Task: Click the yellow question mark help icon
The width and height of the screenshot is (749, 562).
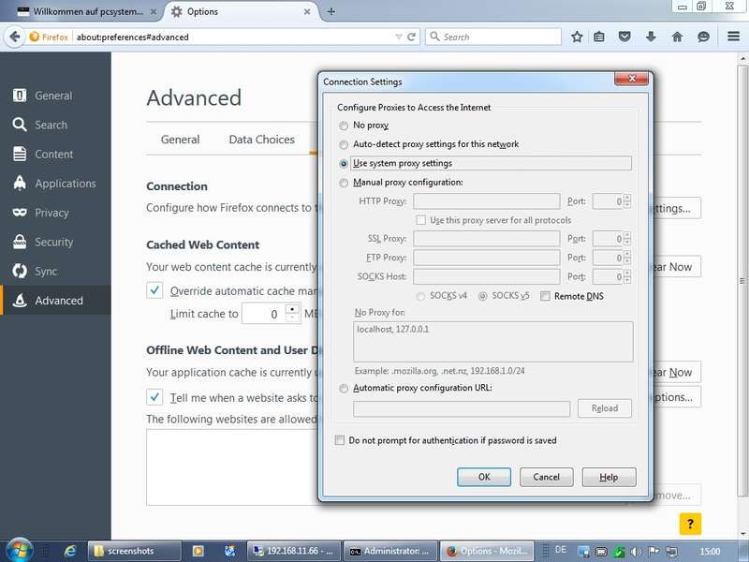Action: [690, 524]
